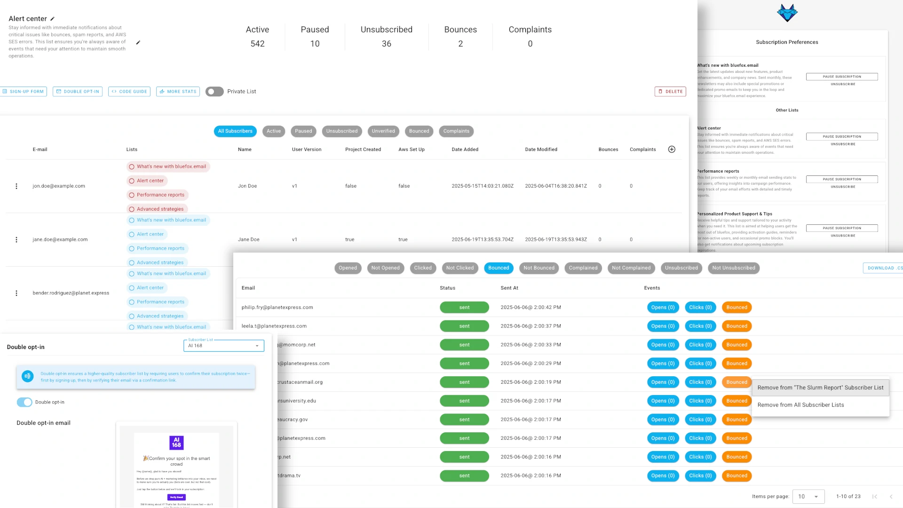Pause subscription for Performance reports
The height and width of the screenshot is (508, 903).
point(842,179)
